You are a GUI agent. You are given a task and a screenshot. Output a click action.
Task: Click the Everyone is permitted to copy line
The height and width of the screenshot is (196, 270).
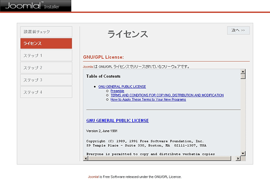[x=151, y=154]
